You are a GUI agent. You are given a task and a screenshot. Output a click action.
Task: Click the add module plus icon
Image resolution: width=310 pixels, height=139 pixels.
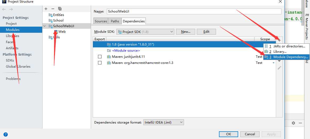(46, 9)
